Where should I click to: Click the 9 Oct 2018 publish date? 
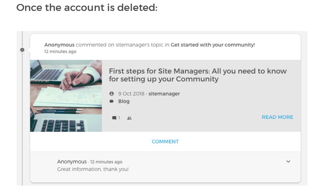tap(131, 93)
